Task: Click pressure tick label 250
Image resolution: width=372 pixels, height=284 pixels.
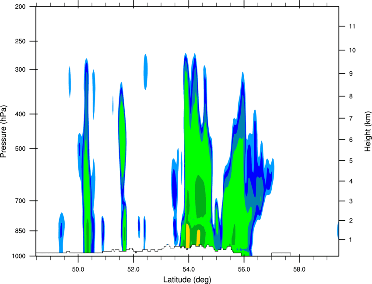Action: pyautogui.click(x=21, y=41)
